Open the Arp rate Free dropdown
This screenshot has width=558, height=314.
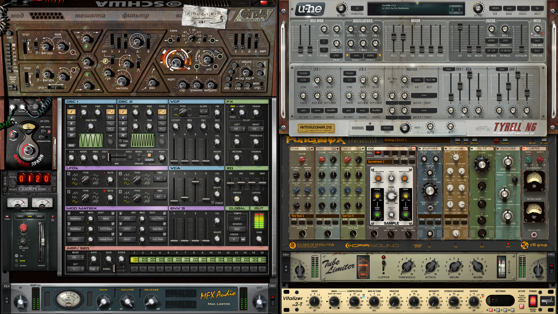94,269
